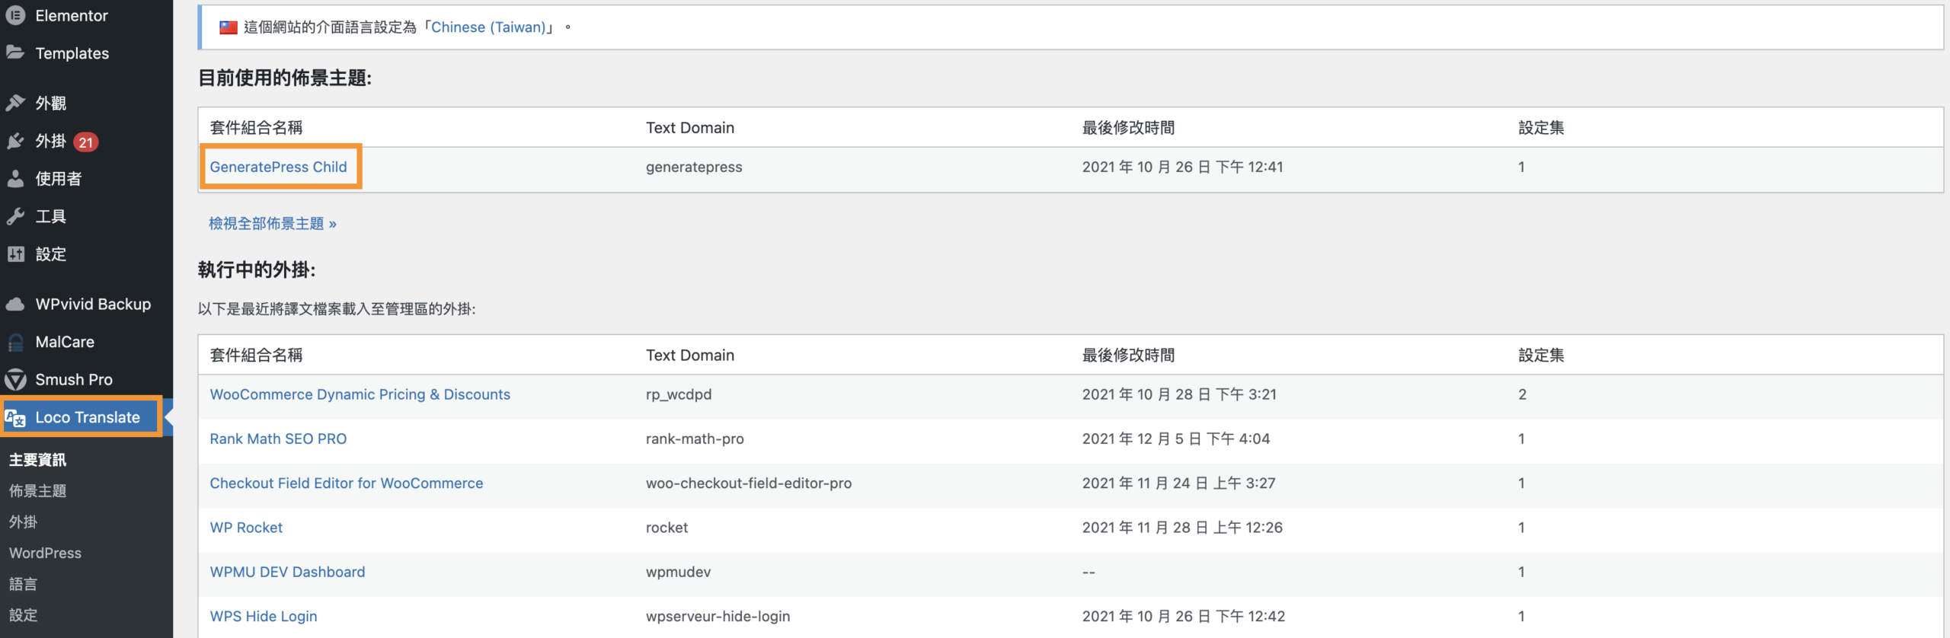Click the Templates folder icon
The width and height of the screenshot is (1950, 638).
(15, 53)
